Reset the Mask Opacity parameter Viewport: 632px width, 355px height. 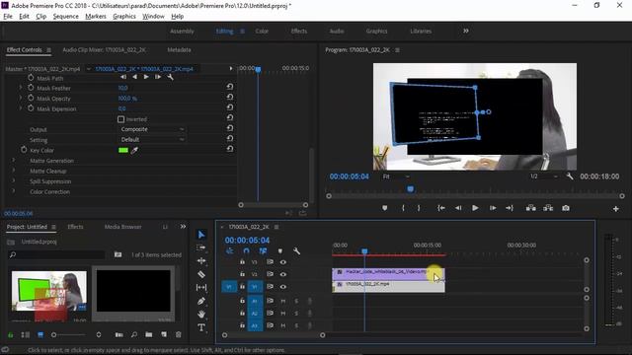(230, 97)
